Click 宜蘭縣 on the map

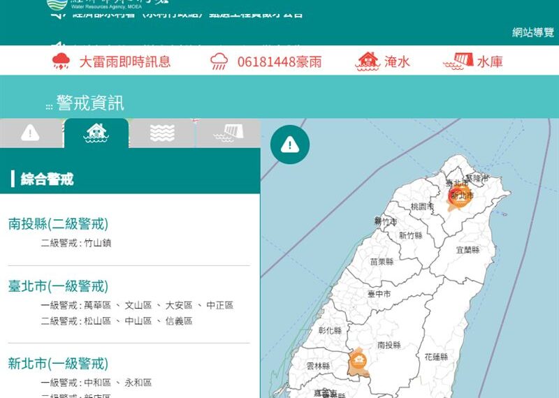click(x=467, y=250)
